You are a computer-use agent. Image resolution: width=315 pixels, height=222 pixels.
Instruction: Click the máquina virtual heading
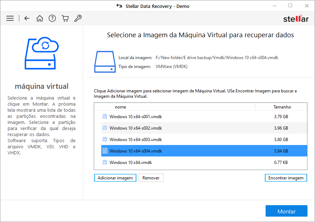coord(42,86)
